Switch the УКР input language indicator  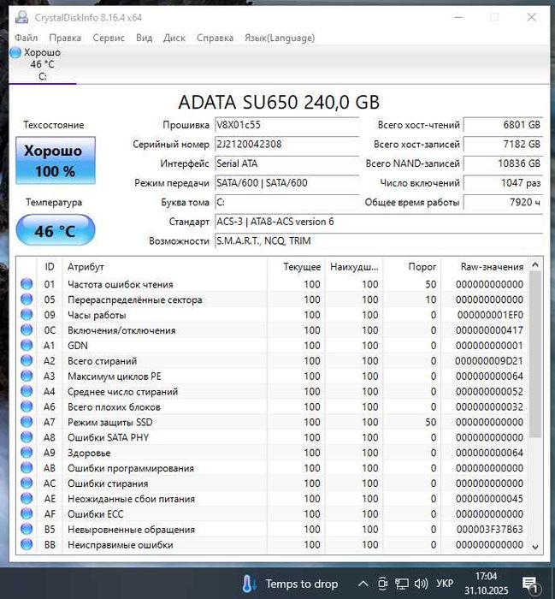[445, 584]
